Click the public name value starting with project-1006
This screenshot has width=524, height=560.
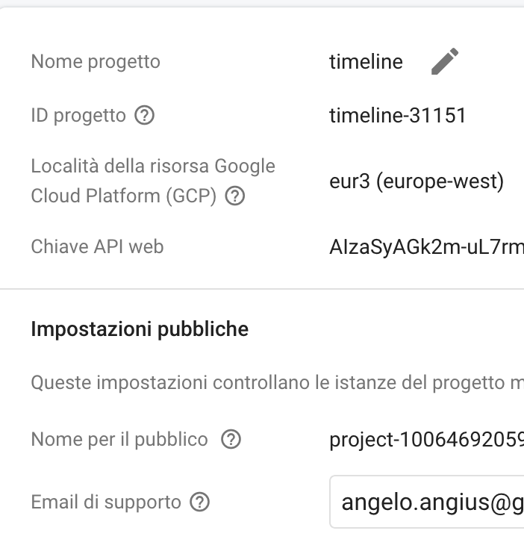[x=425, y=440]
